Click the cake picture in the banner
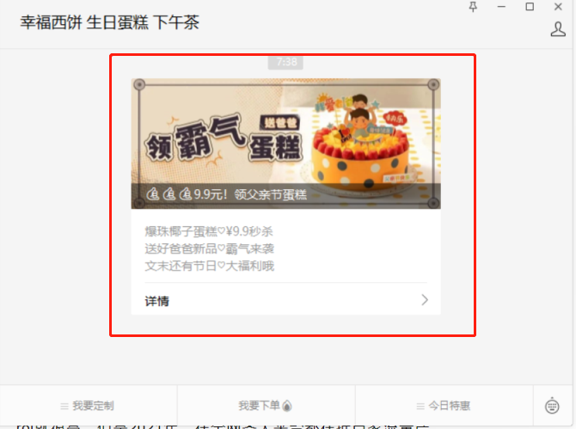This screenshot has width=576, height=429. 359,145
